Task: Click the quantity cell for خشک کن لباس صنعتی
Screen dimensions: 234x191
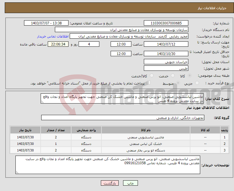Action: click(56, 144)
